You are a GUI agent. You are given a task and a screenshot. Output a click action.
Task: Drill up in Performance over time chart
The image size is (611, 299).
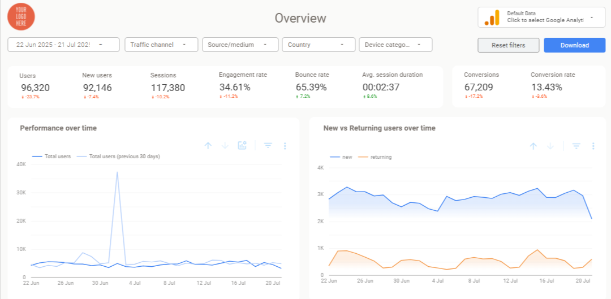coord(208,146)
